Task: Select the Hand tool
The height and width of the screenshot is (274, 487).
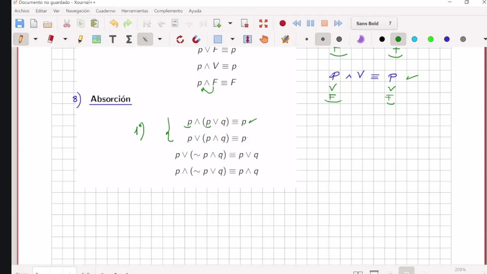Action: click(x=264, y=39)
